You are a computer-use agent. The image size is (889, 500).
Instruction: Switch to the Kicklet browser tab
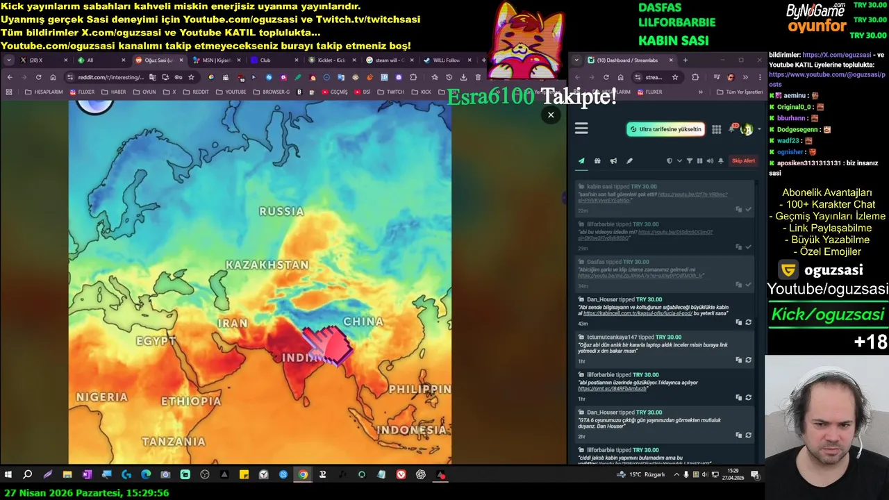(332, 60)
